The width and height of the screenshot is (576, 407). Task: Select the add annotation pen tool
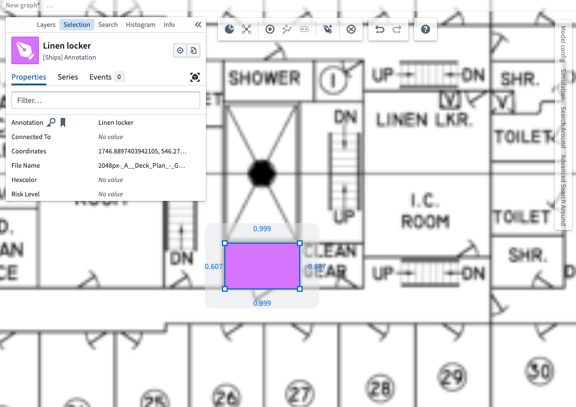click(x=328, y=29)
